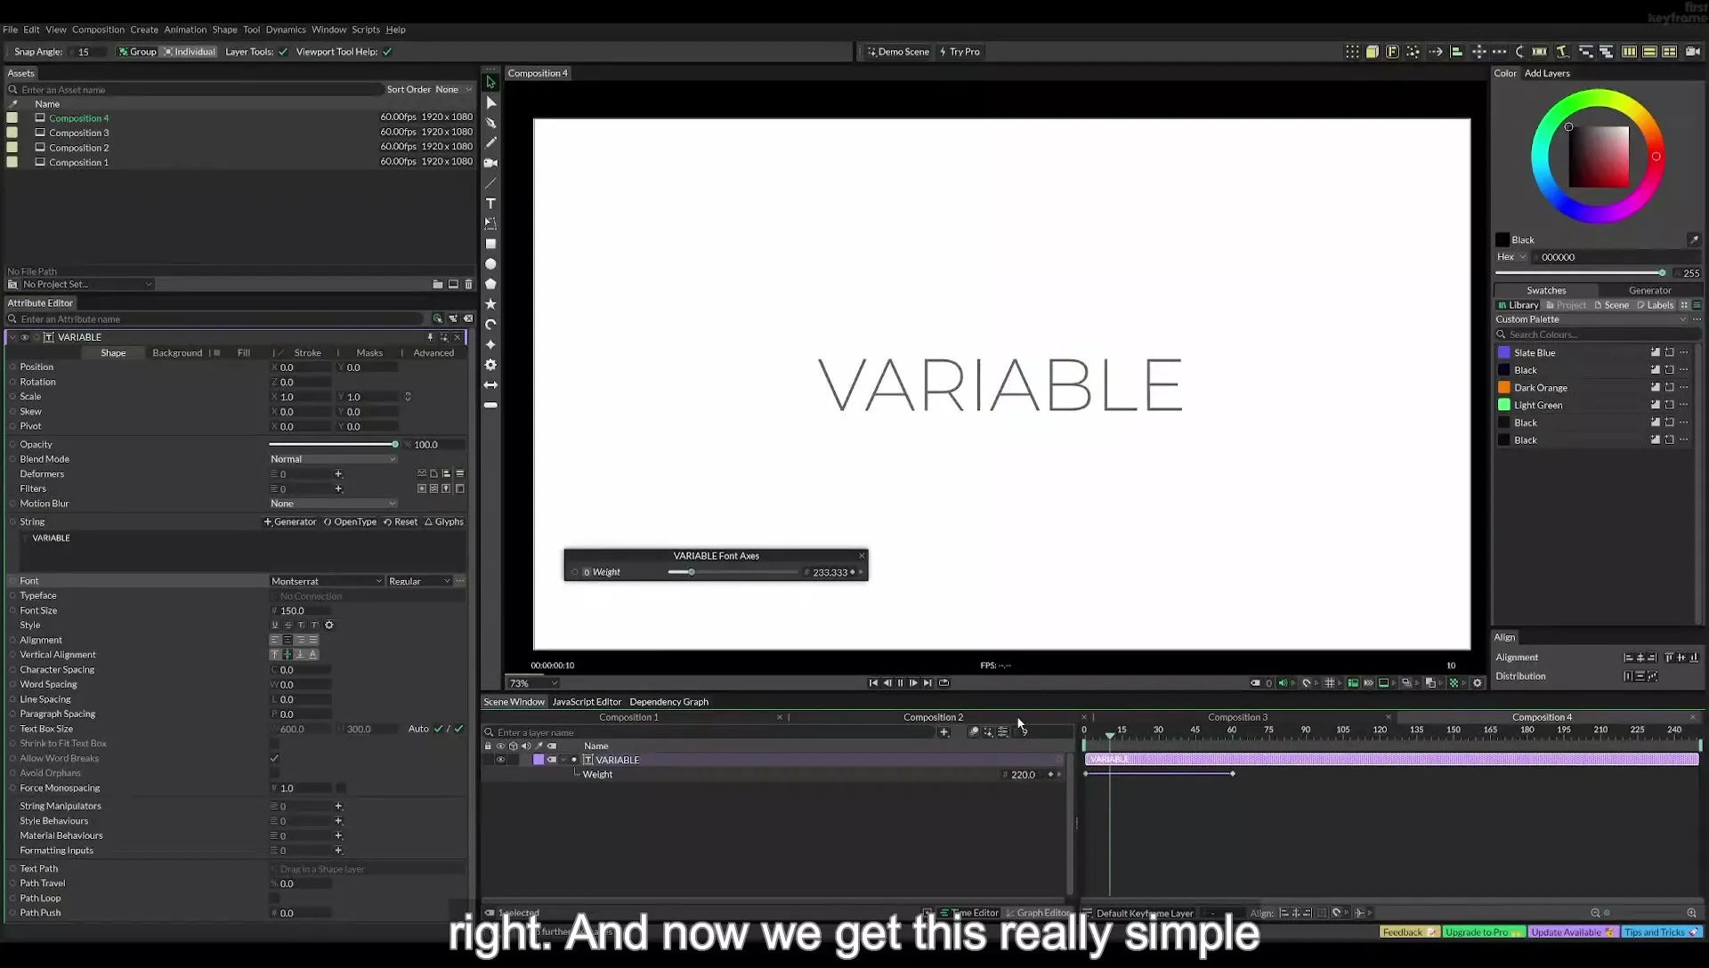Click the string Generator button
Viewport: 1709px width, 968px height.
tap(290, 522)
